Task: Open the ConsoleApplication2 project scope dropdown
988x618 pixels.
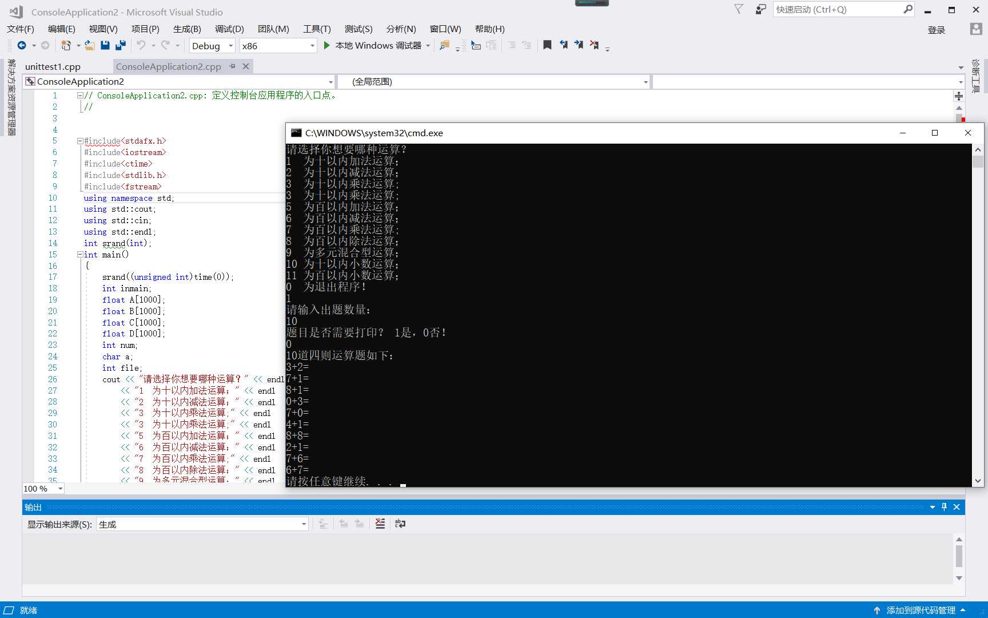Action: pyautogui.click(x=179, y=82)
